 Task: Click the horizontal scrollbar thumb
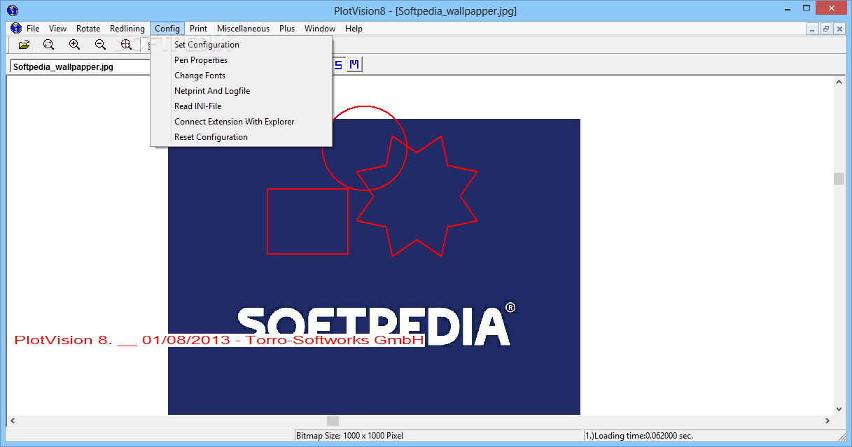(333, 421)
